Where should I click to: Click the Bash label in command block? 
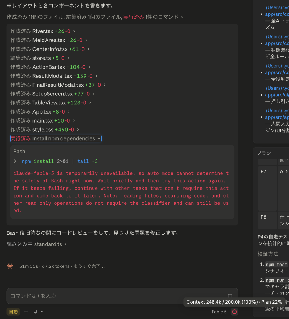click(x=19, y=152)
